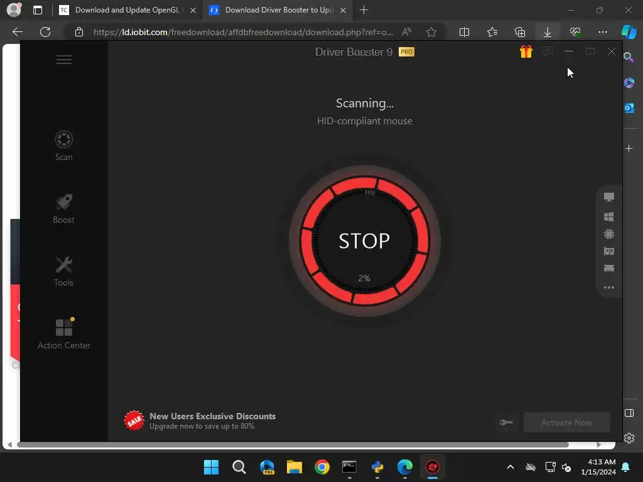This screenshot has height=482, width=643.
Task: Add a sidebar app with plus
Action: coord(629,148)
